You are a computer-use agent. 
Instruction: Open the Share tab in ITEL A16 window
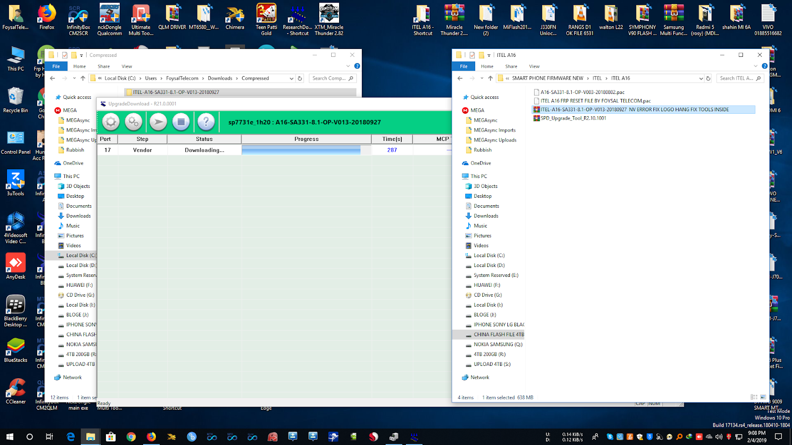(511, 66)
